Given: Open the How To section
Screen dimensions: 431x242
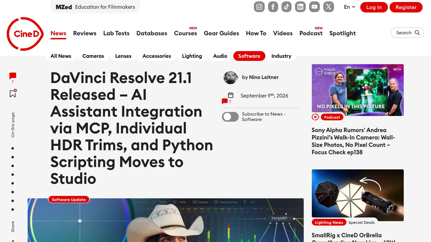Looking at the screenshot, I should pyautogui.click(x=256, y=33).
